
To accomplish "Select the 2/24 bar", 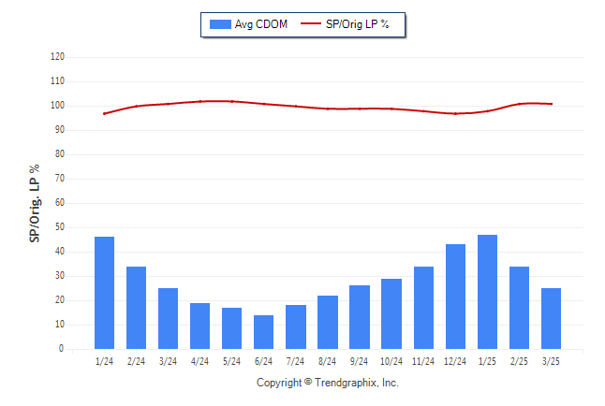I will click(x=136, y=308).
